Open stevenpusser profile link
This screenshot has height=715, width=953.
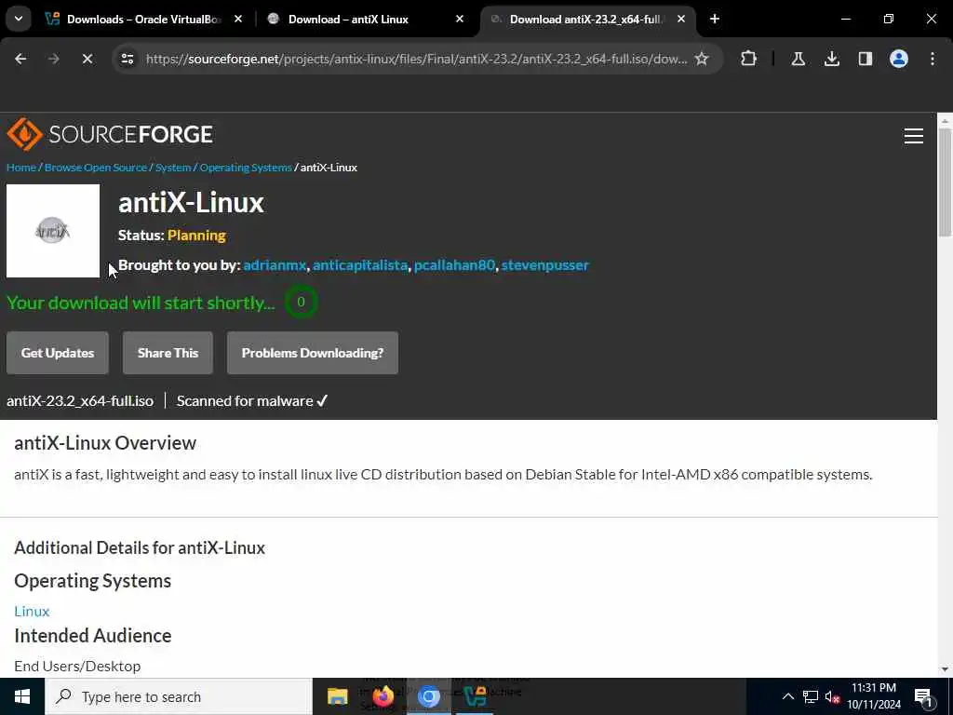pos(544,265)
